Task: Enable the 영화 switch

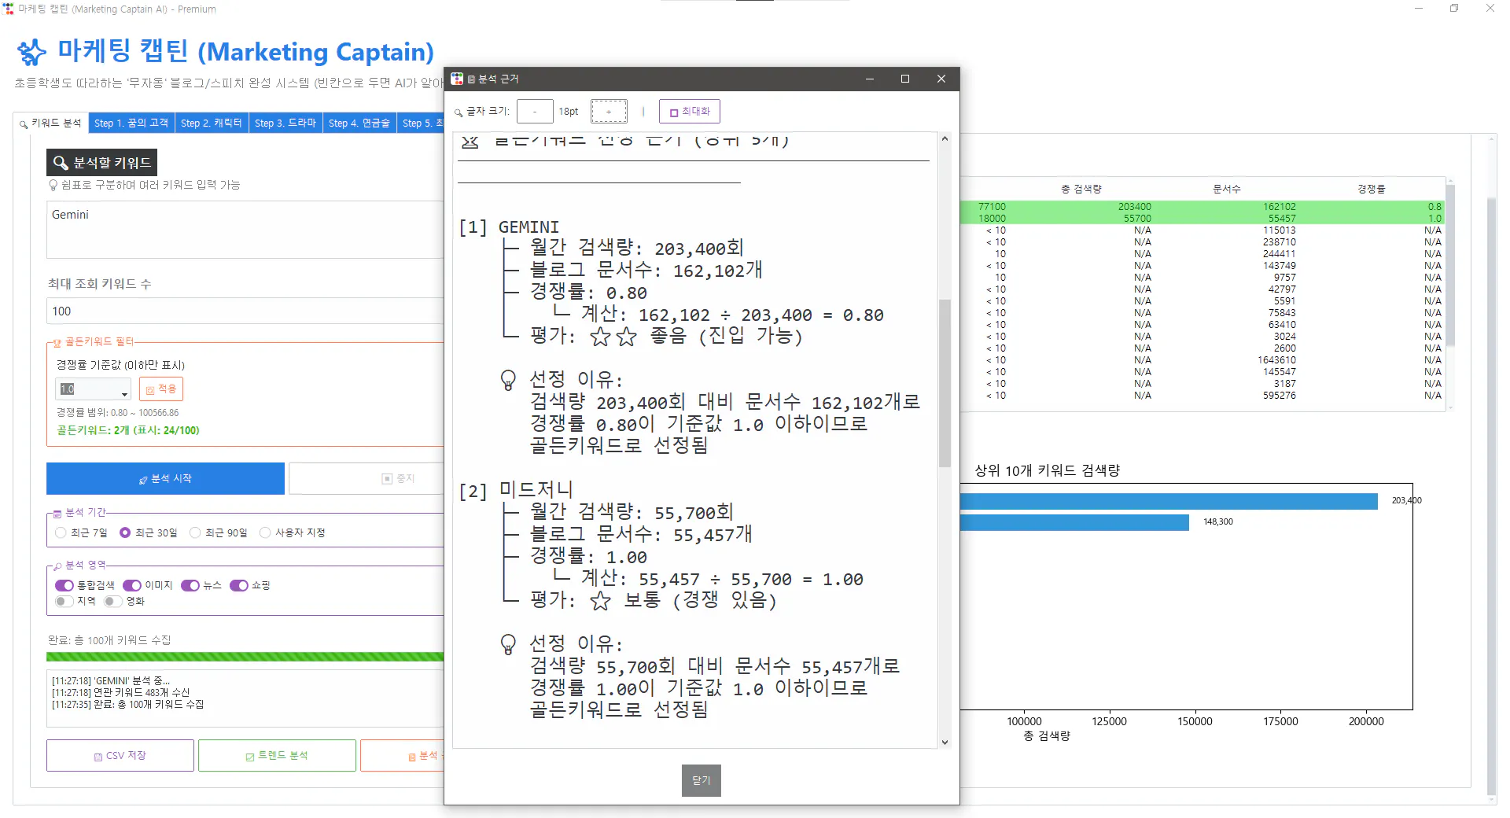Action: click(113, 602)
